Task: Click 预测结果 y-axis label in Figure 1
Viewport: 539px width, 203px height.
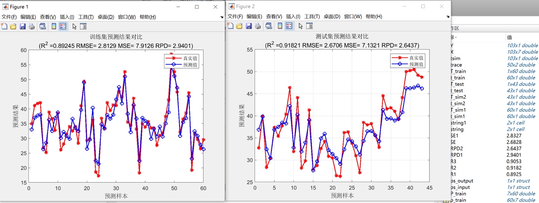Action: pyautogui.click(x=16, y=116)
